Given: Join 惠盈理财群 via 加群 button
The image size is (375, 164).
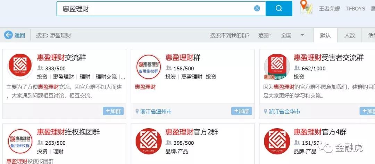Looking at the screenshot, I should tap(242, 111).
